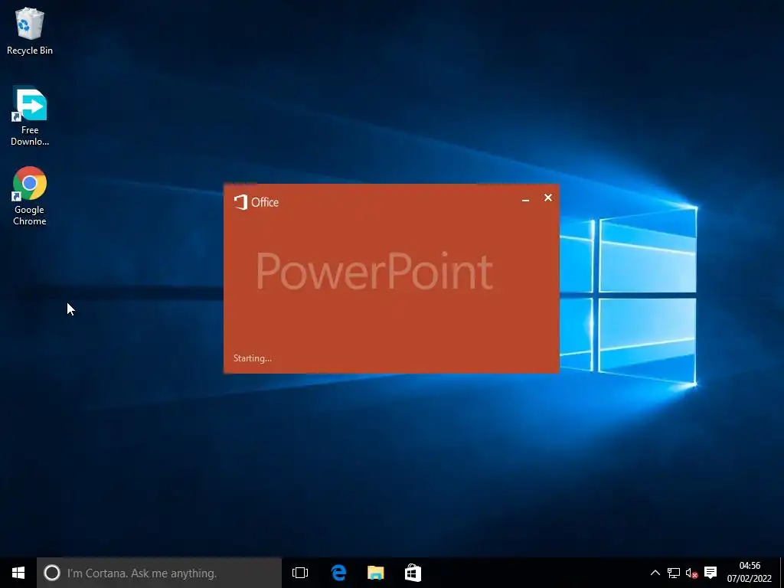Click the Show desktop strip by the clock
The image size is (784, 588).
782,573
